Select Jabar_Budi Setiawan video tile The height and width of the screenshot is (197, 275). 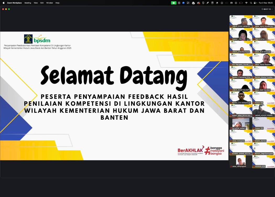(x=263, y=47)
